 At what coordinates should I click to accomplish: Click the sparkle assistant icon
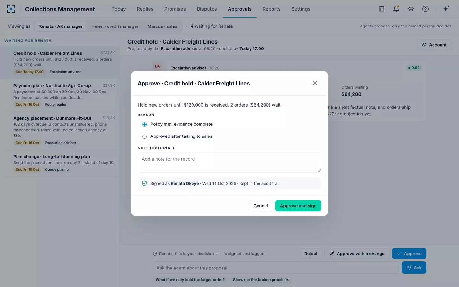click(x=446, y=9)
